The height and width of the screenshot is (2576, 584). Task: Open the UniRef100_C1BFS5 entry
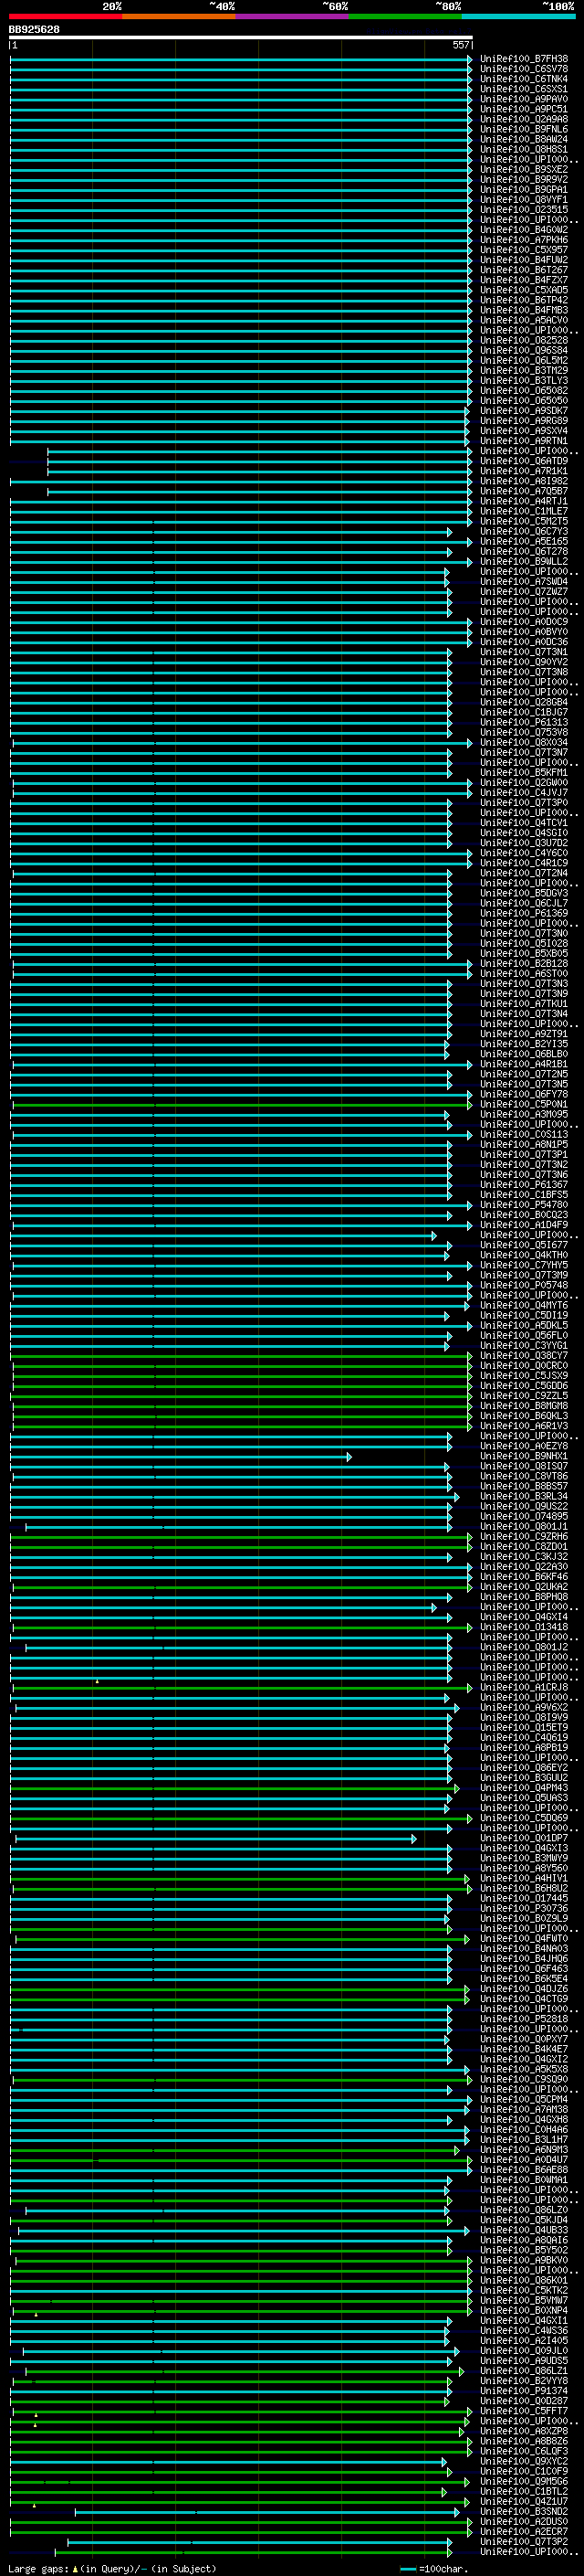point(524,1195)
